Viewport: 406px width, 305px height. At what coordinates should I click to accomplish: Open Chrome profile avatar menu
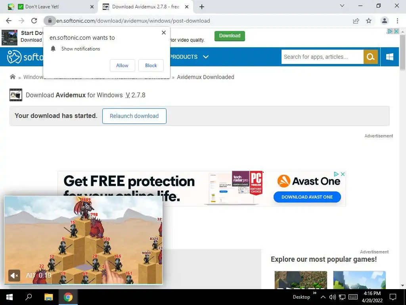385,21
